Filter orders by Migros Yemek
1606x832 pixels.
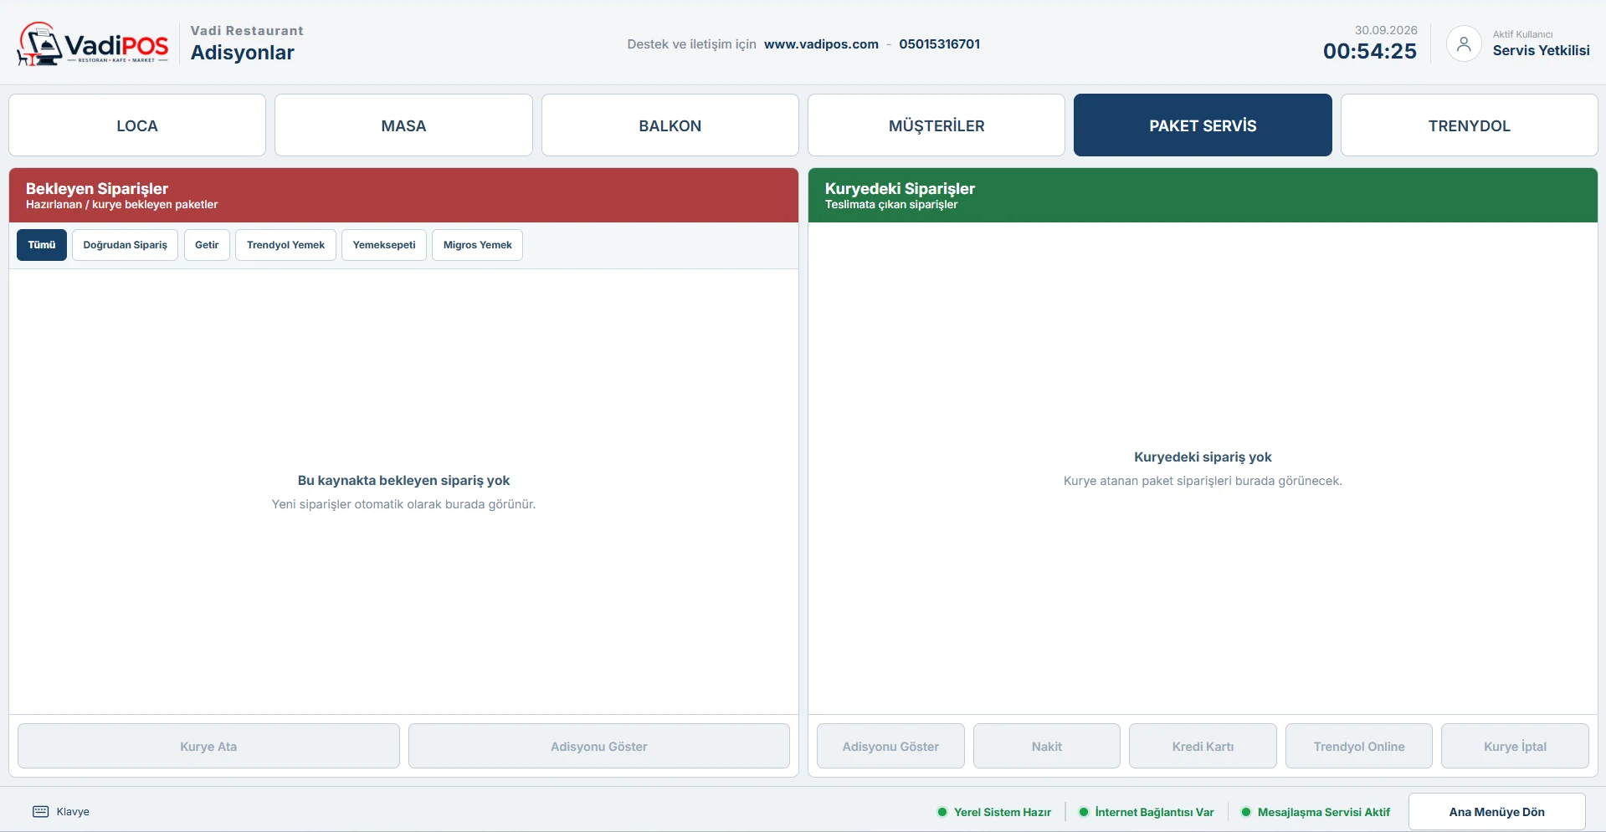(478, 245)
